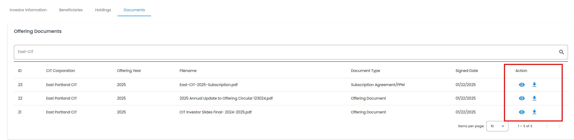The width and height of the screenshot is (574, 140).
Task: Go to previous page of results
Action: pos(547,126)
